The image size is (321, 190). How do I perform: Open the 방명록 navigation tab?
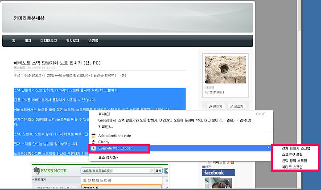tap(93, 40)
